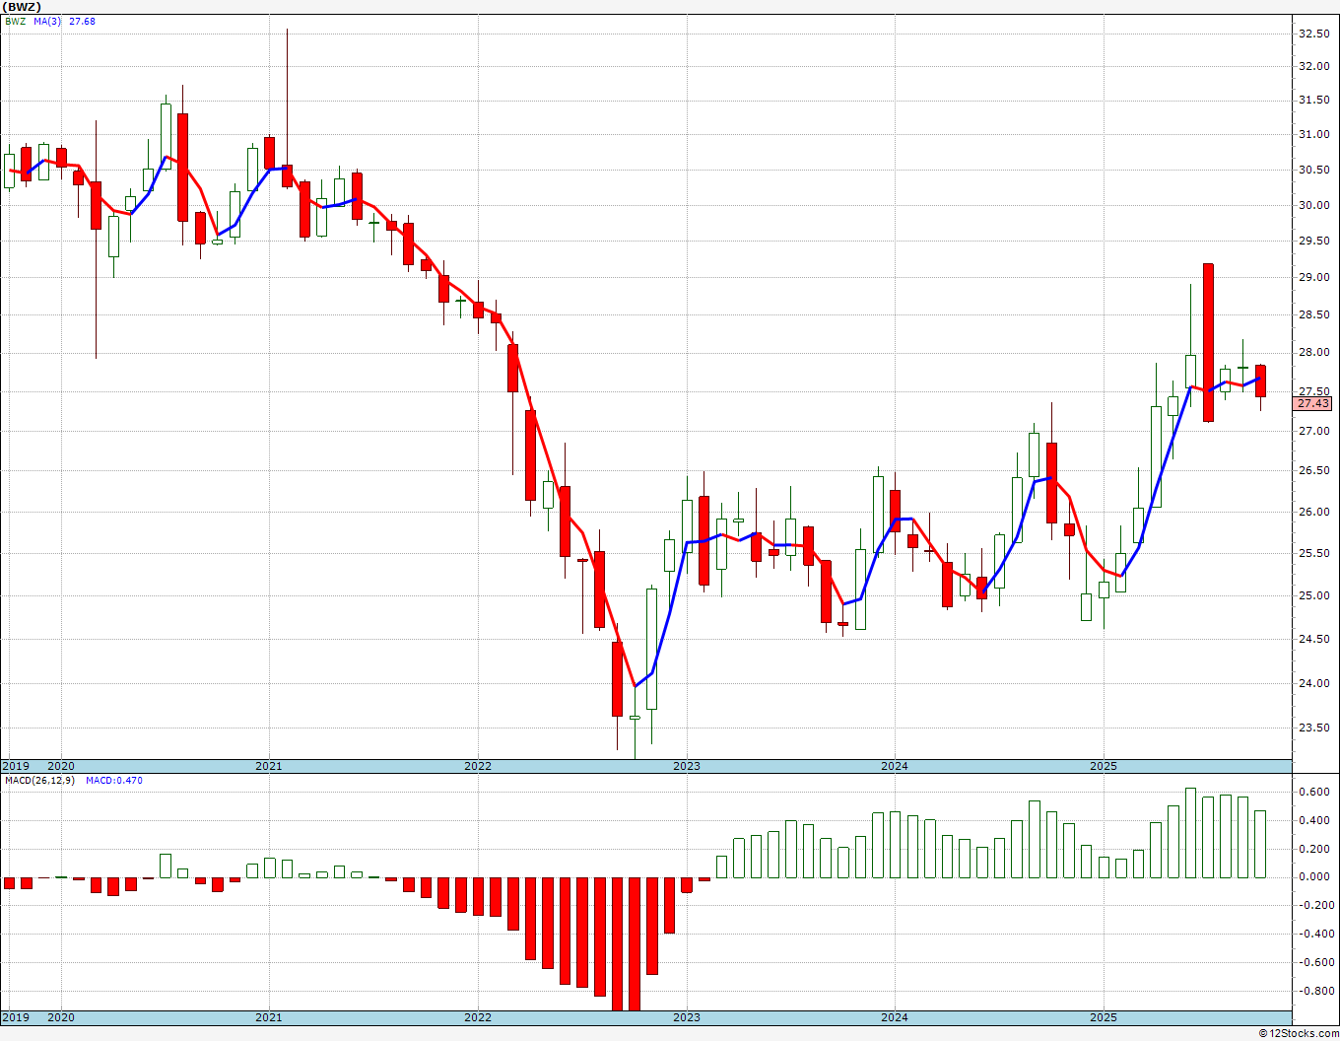
Task: Click the 29.00 price axis label
Action: click(x=1313, y=278)
